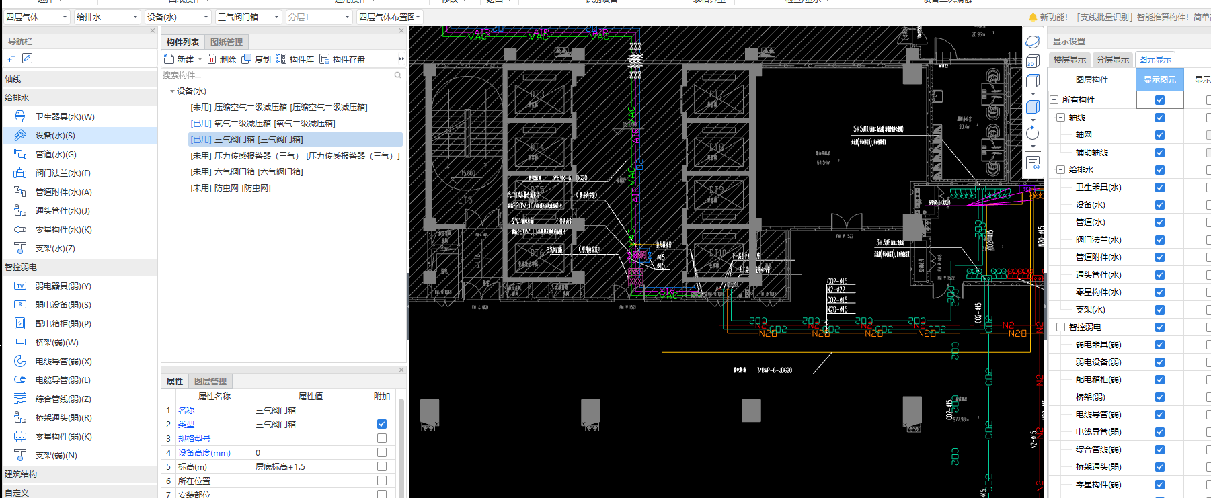
Task: Collapse 设备(水) tree node
Action: 172,91
